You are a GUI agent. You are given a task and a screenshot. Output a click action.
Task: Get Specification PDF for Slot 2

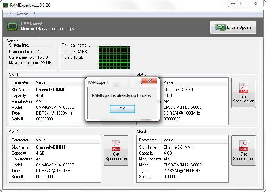pos(116,150)
